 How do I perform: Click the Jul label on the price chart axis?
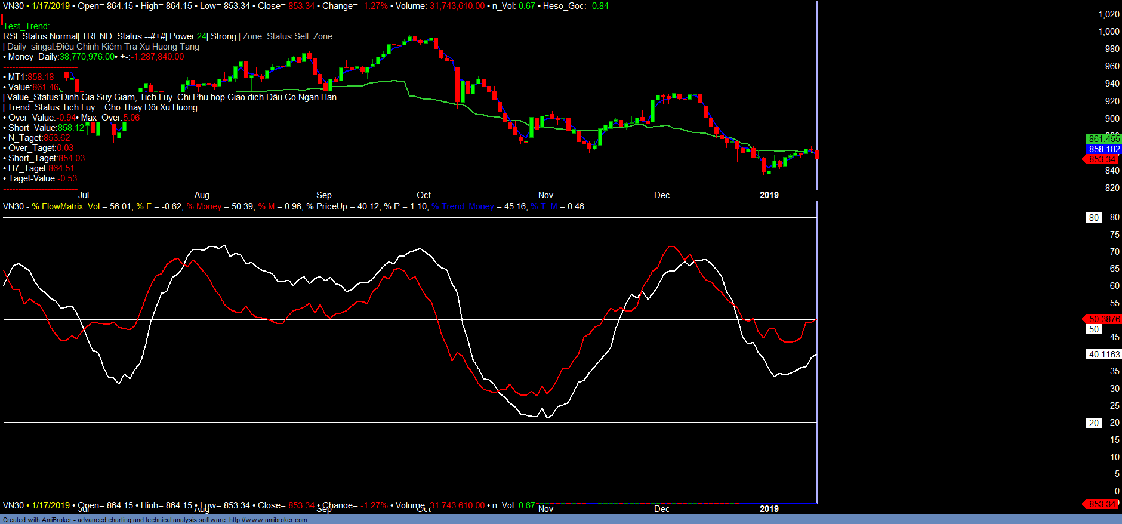click(x=84, y=195)
